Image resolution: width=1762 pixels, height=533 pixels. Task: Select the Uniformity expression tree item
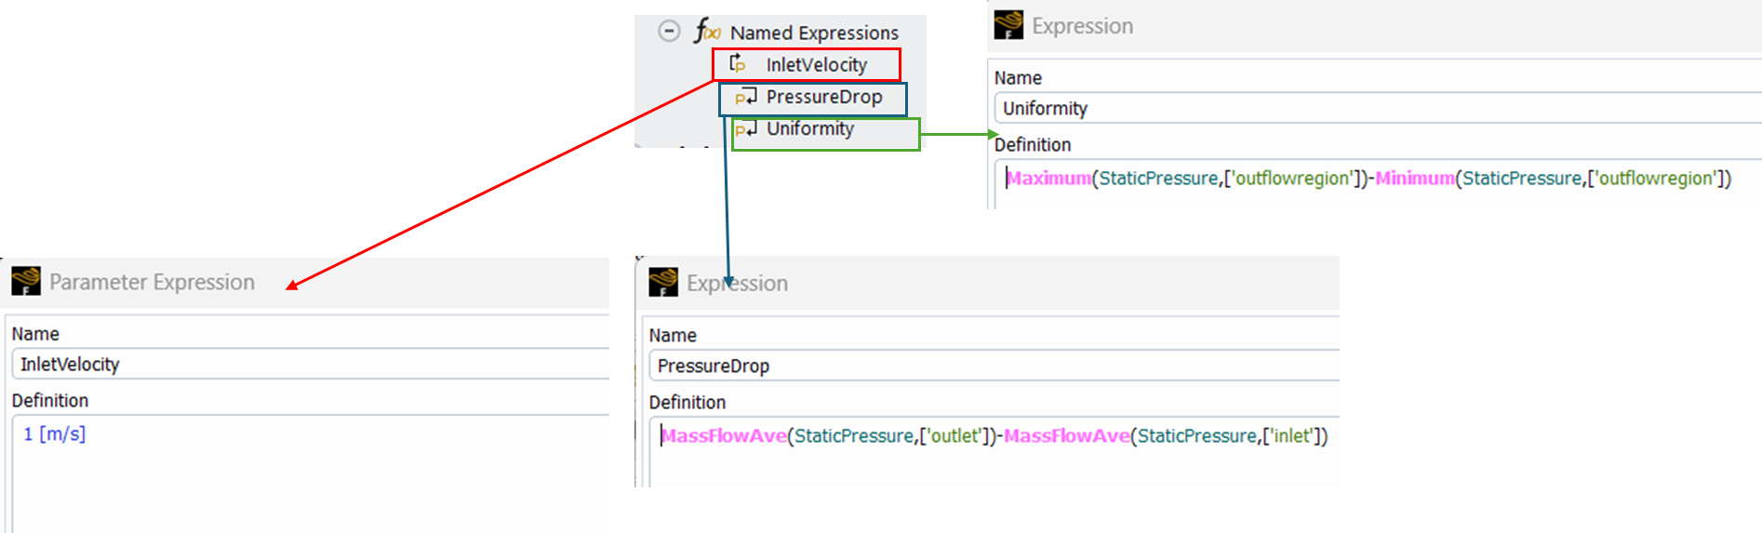(x=809, y=129)
